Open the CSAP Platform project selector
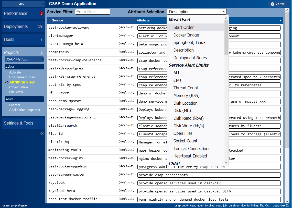The height and width of the screenshot is (208, 292). point(24,59)
